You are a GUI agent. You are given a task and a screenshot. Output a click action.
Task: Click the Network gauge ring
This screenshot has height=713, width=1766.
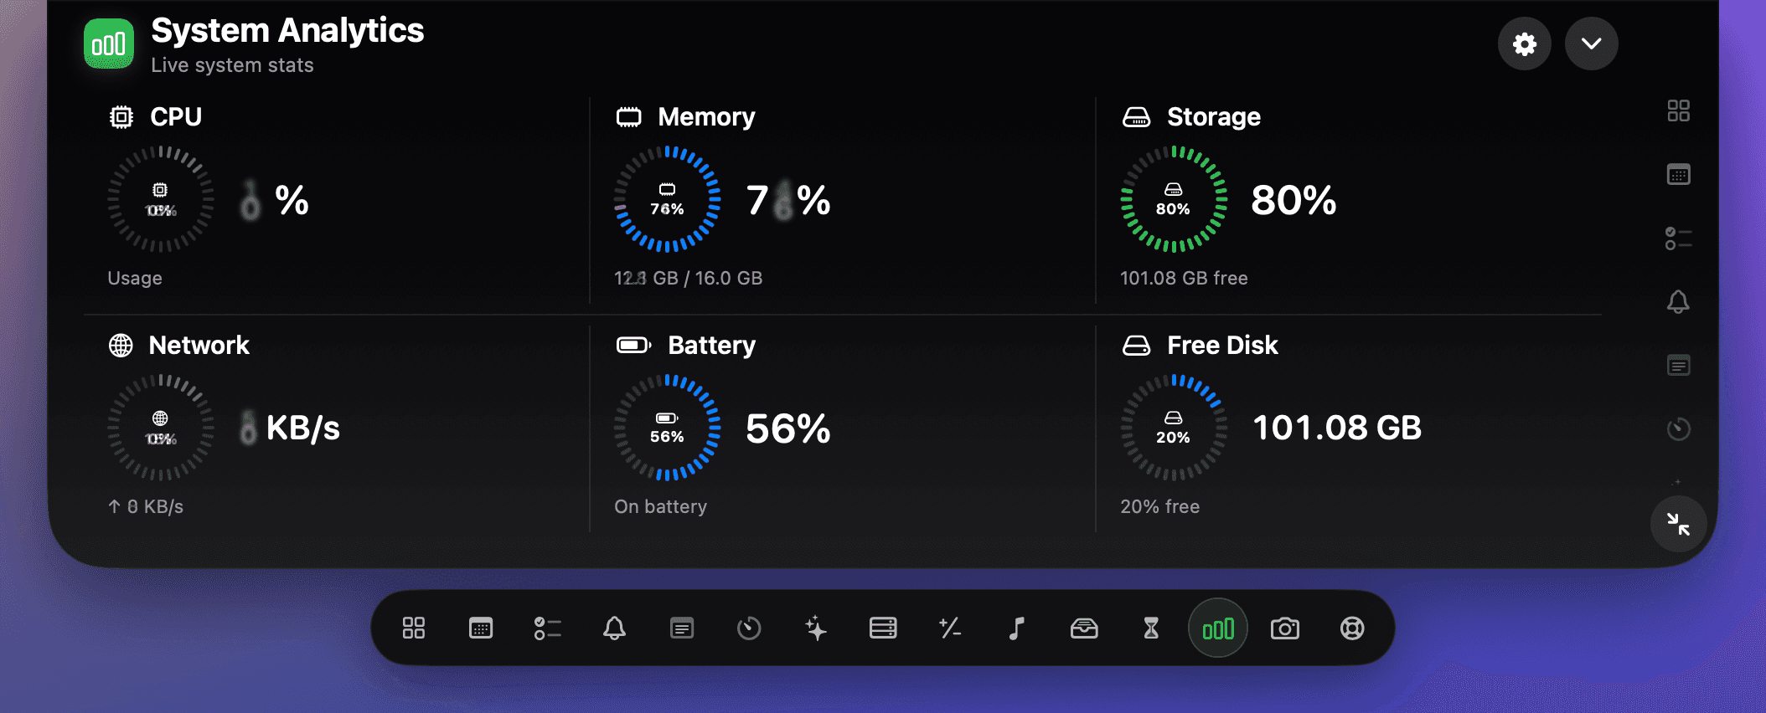pos(160,428)
